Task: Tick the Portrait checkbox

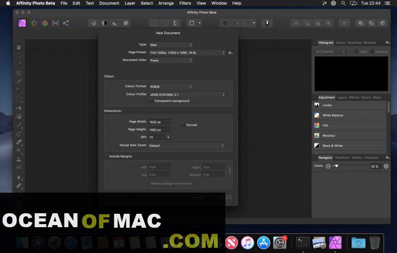Action: (x=184, y=125)
